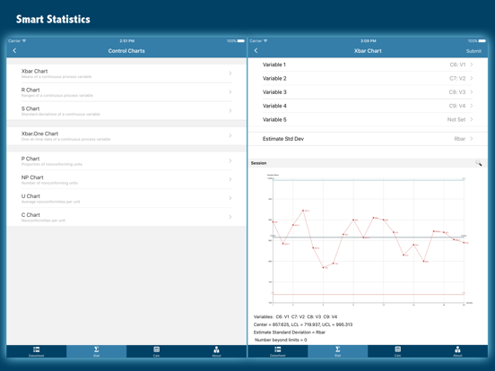Select the Variable 4 row label

click(274, 106)
